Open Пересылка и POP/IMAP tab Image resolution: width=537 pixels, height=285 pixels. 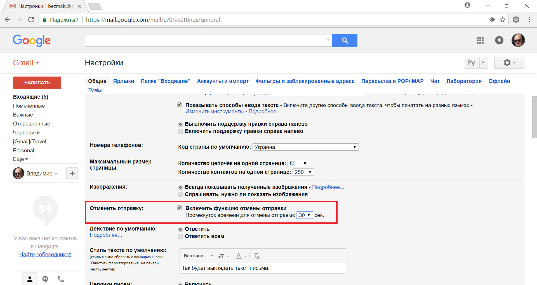tap(392, 81)
